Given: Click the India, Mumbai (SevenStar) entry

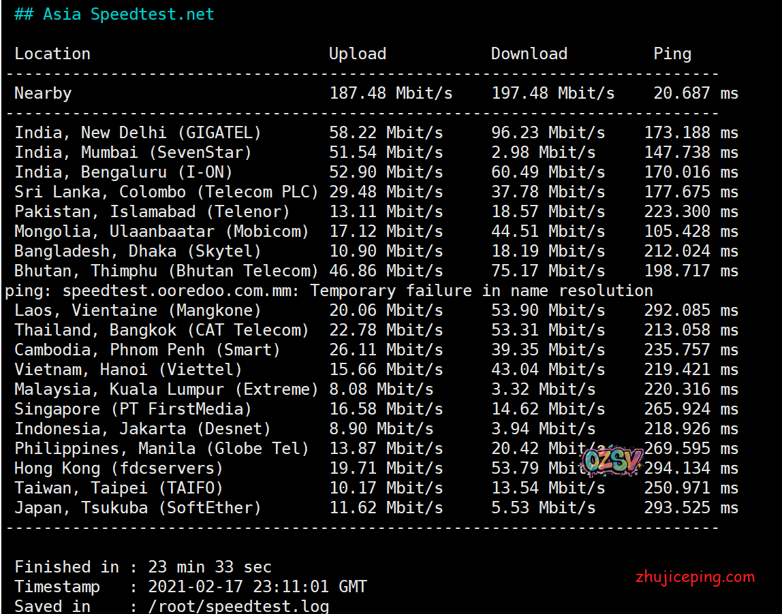Looking at the screenshot, I should tap(133, 152).
